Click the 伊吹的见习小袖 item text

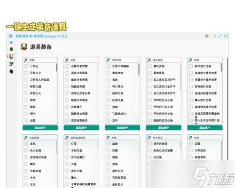click(163, 100)
